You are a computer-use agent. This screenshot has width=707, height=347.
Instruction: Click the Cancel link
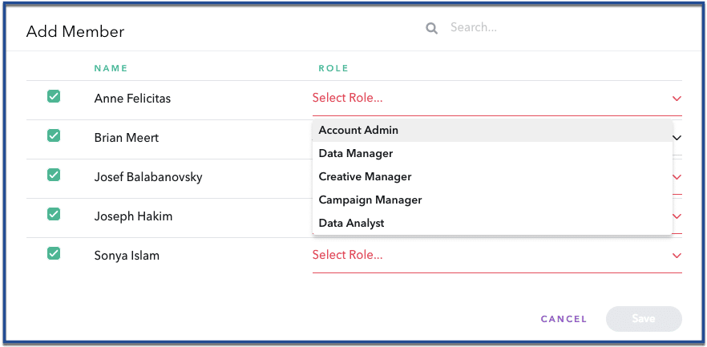[564, 319]
